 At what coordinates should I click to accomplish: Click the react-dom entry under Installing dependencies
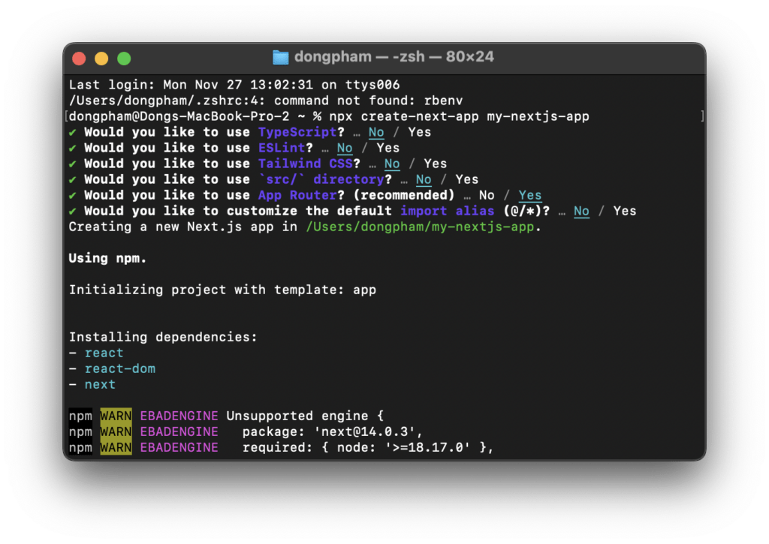coord(120,368)
